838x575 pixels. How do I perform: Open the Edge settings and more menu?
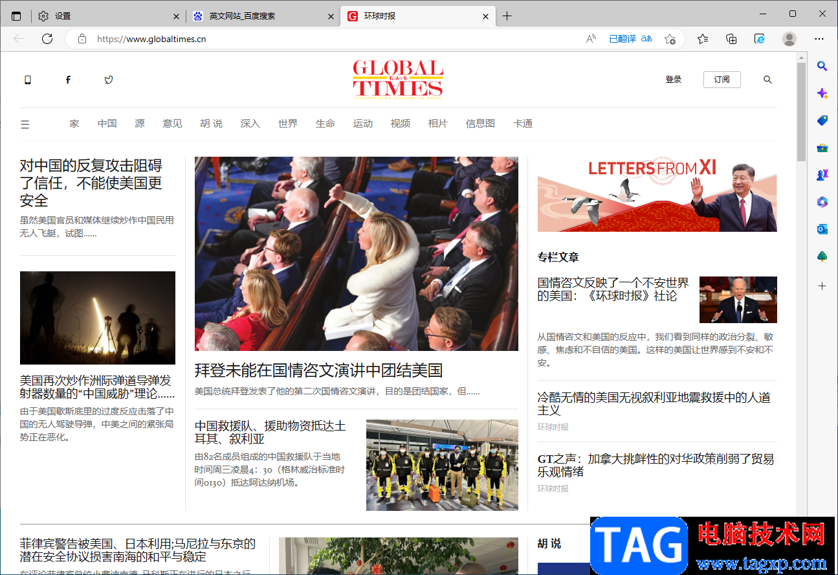pos(819,39)
